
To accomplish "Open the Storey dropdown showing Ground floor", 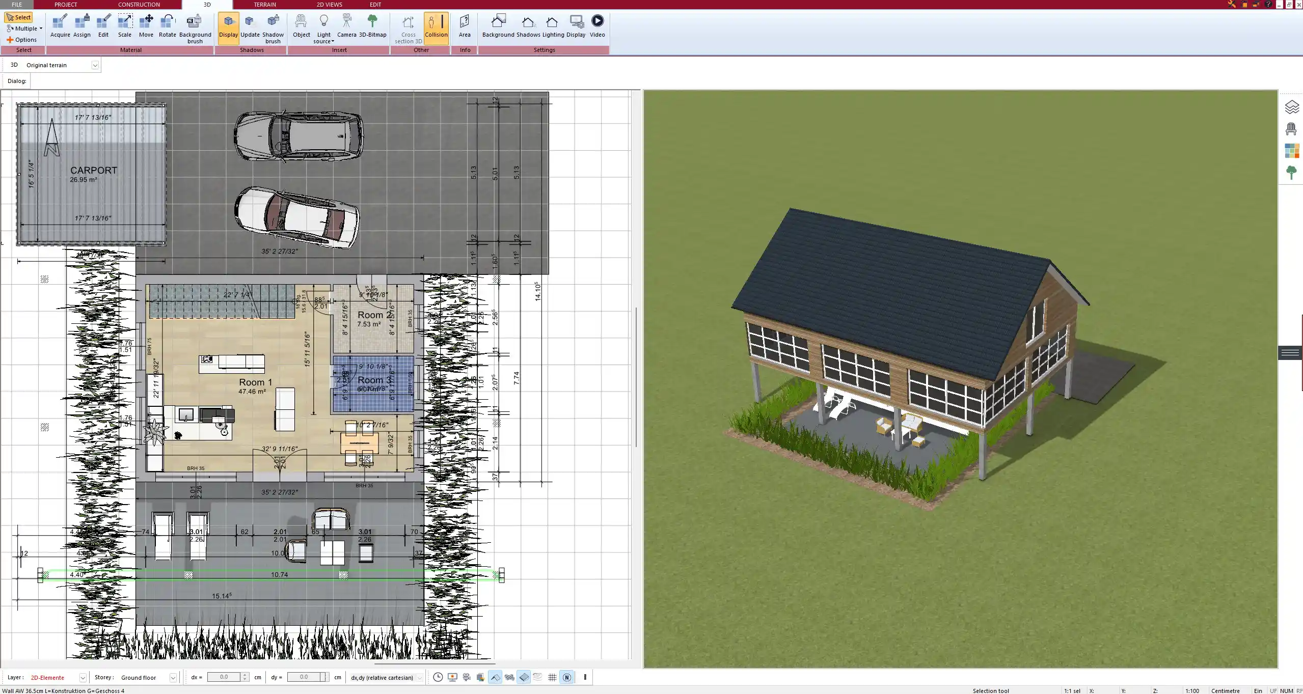I will pos(173,677).
